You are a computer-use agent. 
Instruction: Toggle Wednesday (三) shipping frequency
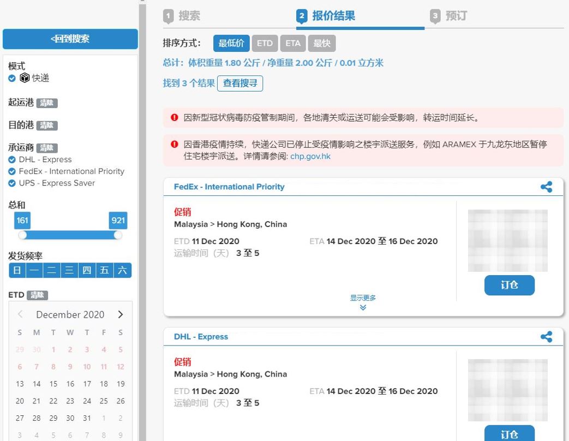69,270
